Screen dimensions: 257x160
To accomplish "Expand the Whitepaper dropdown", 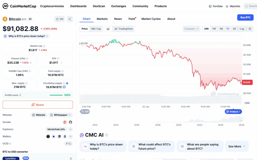I will (61, 115).
